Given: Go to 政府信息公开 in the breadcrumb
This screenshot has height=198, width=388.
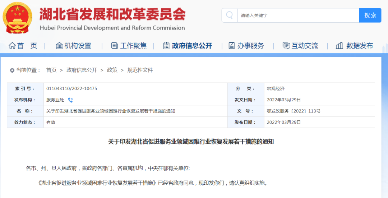Looking at the screenshot, I should point(82,70).
